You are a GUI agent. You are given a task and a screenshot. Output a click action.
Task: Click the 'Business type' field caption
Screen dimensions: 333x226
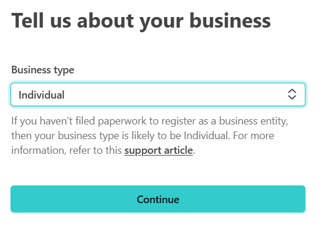pyautogui.click(x=43, y=70)
